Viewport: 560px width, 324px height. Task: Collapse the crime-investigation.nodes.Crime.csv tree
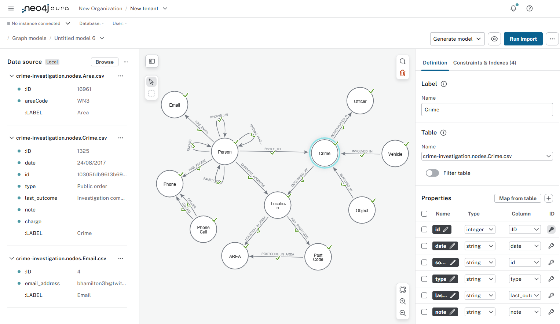tap(12, 138)
